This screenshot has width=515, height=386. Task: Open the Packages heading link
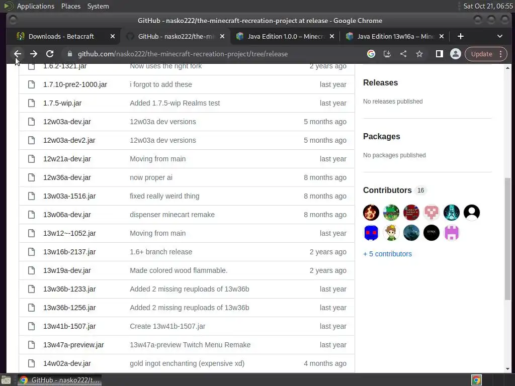tap(381, 137)
